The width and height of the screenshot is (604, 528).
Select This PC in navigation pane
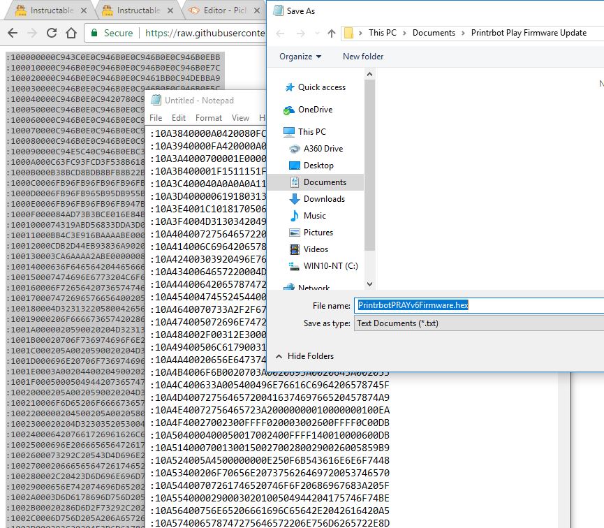point(305,132)
